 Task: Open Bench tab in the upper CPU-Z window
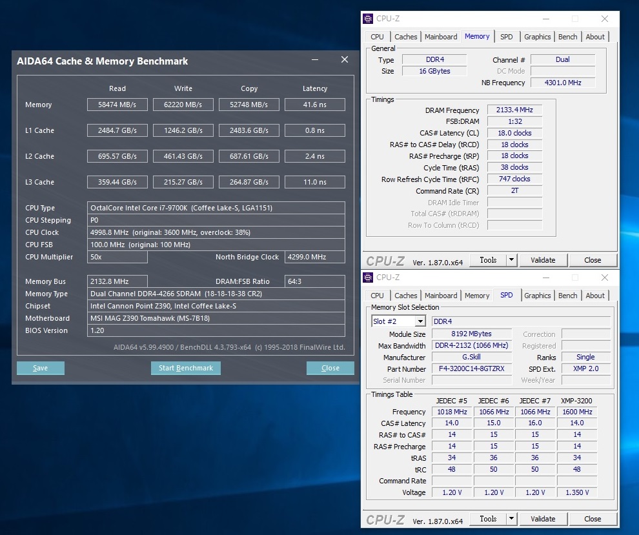click(567, 37)
